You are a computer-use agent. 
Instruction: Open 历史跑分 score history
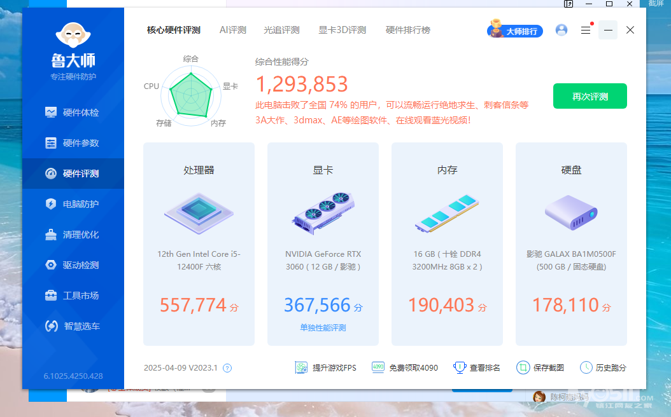point(603,368)
